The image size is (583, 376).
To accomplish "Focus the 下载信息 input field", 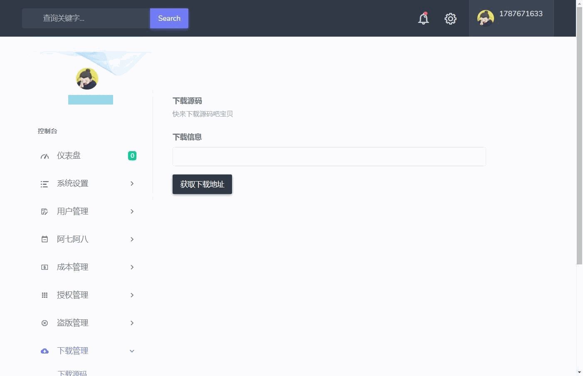I will (329, 157).
